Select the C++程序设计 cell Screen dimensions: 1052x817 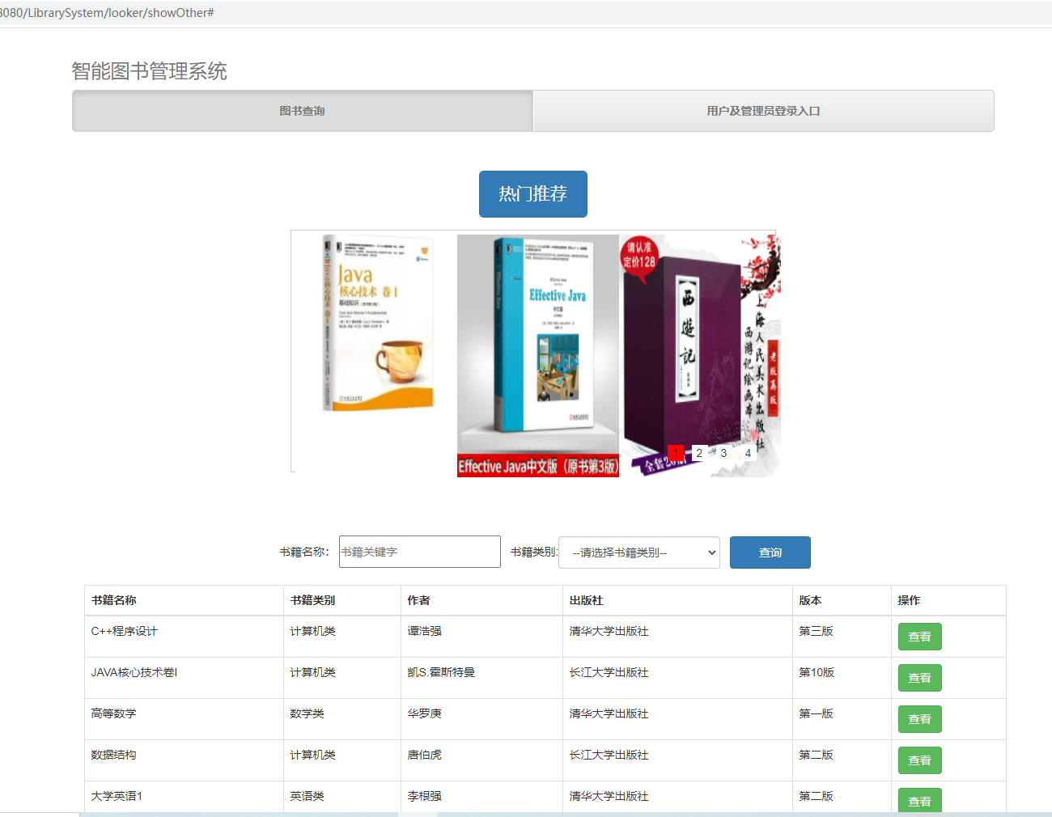[x=184, y=637]
